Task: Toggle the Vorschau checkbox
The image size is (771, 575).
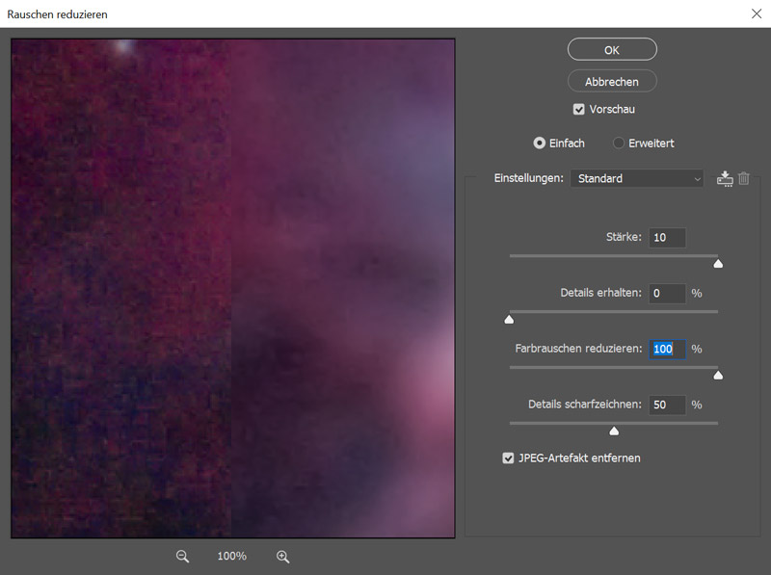Action: click(x=579, y=109)
